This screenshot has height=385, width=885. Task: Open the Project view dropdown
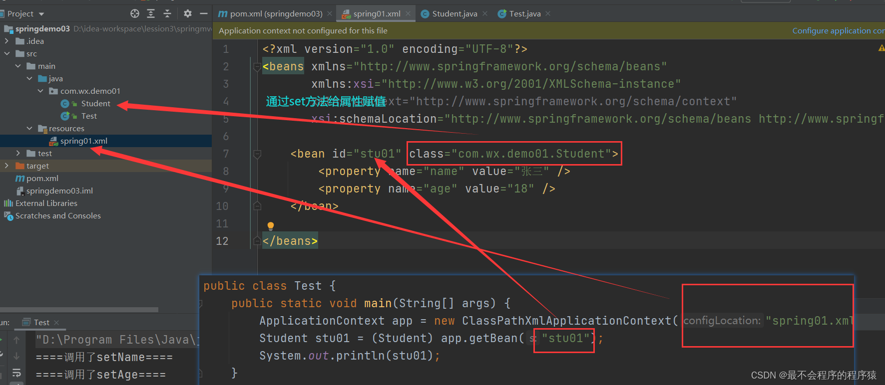41,14
